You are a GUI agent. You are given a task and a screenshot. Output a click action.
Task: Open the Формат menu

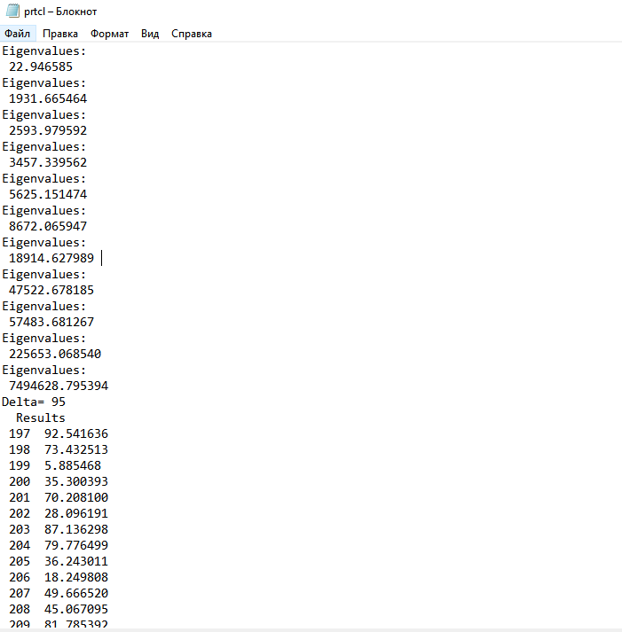pos(109,34)
